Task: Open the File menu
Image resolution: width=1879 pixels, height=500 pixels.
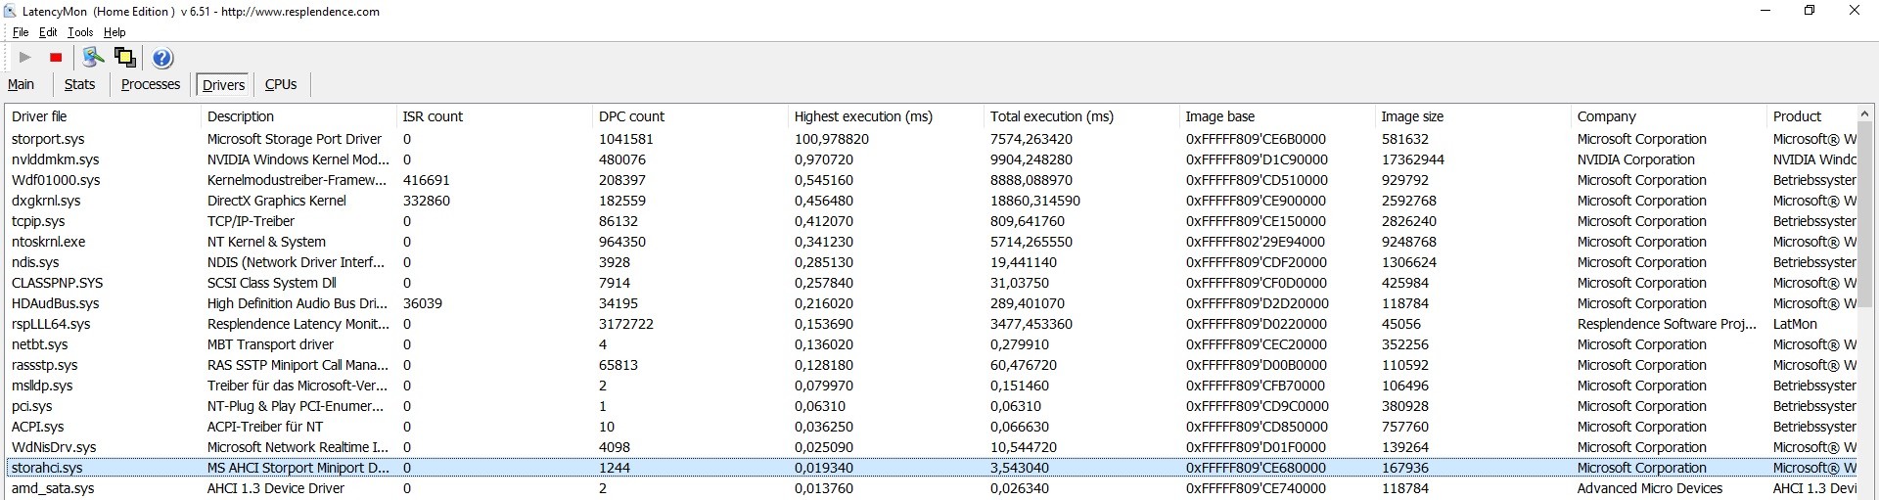Action: (x=21, y=32)
